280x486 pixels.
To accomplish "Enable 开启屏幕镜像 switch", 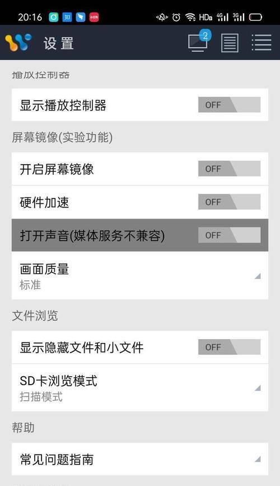I will point(229,169).
